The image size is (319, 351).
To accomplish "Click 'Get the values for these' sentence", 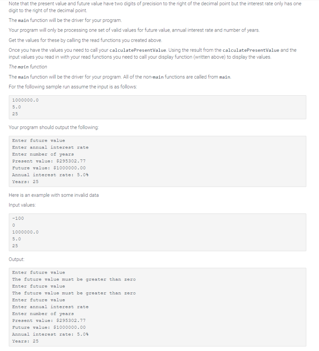I will [x=85, y=40].
